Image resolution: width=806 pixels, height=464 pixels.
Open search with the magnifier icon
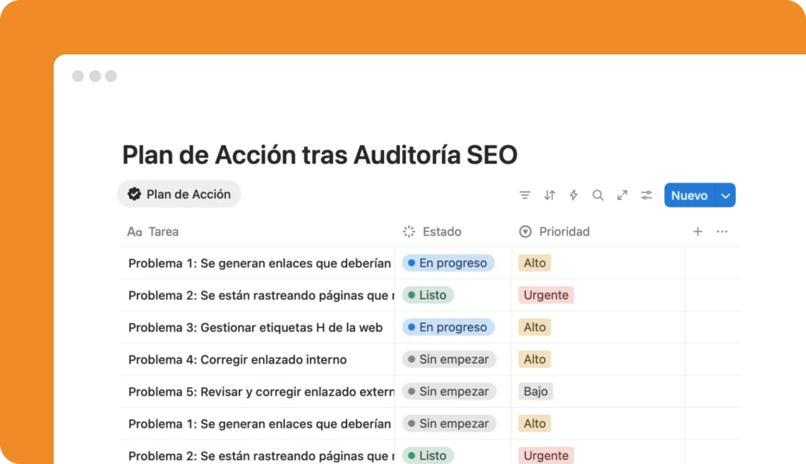[597, 195]
